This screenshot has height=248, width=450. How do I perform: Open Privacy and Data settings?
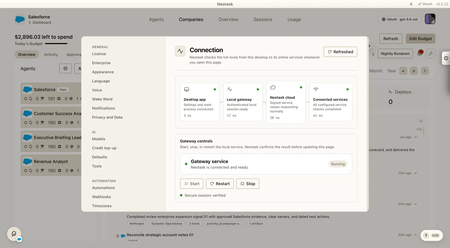pos(107,117)
